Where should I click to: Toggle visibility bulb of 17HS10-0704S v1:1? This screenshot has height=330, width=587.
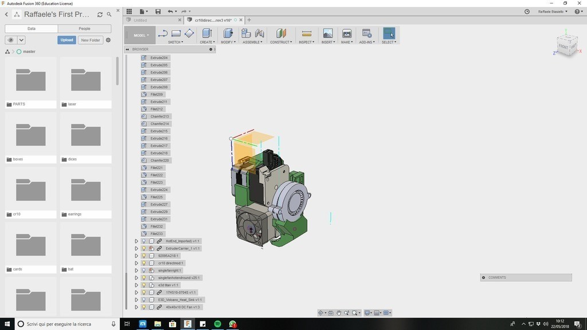coord(144,293)
